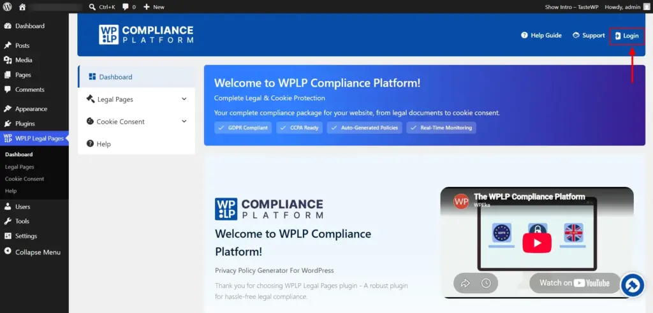Image resolution: width=653 pixels, height=313 pixels.
Task: Expand the Legal Pages chevron
Action: coord(184,99)
